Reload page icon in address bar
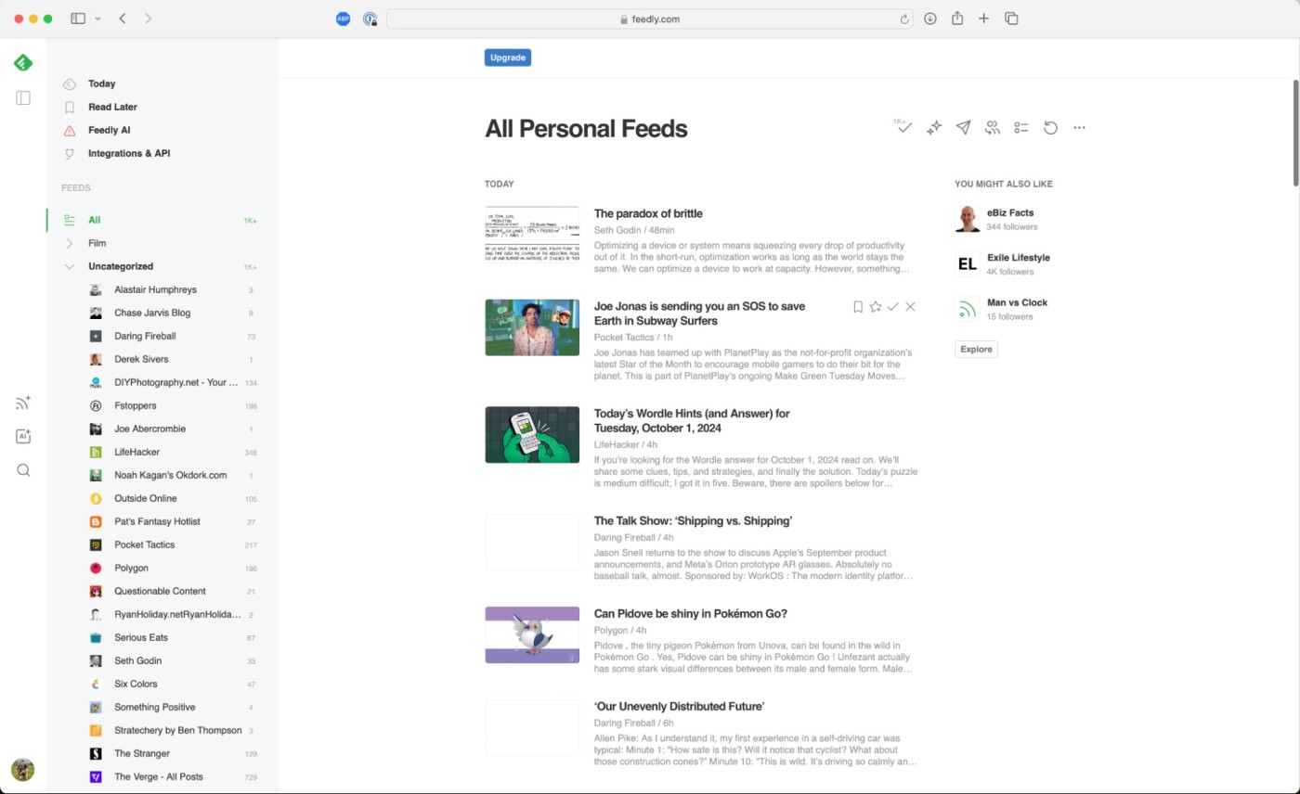Screen dimensions: 1300x794 pos(904,19)
